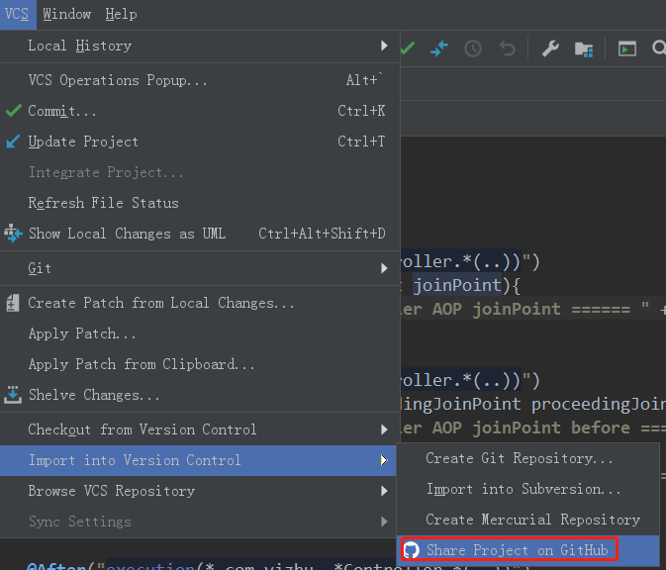Select Apply Patch from Clipboard...
The height and width of the screenshot is (570, 666).
point(200,364)
